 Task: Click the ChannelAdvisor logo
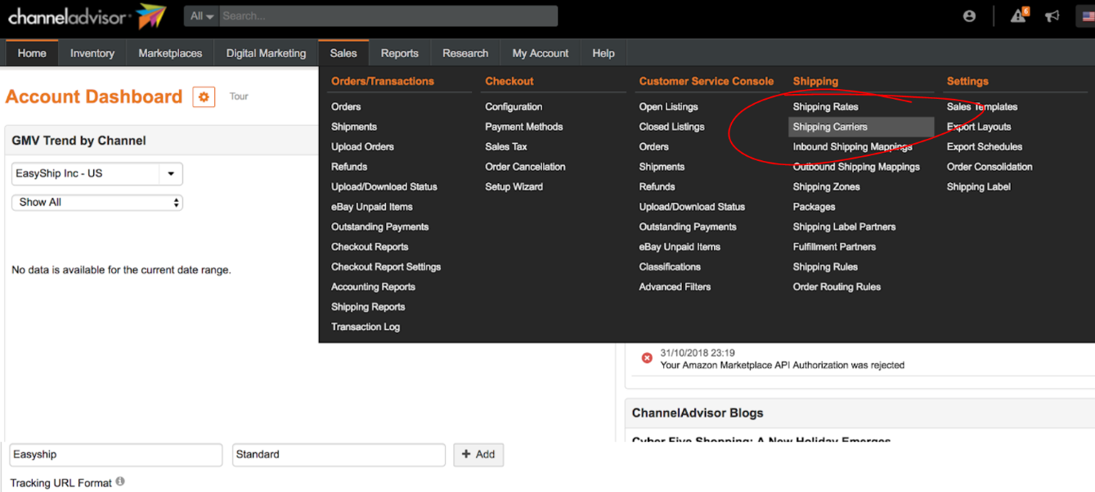coord(87,16)
